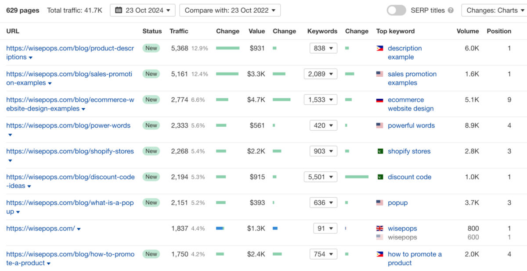Click the US flag beside popup keyword
Viewport: 527px width, 271px height.
[x=380, y=203]
